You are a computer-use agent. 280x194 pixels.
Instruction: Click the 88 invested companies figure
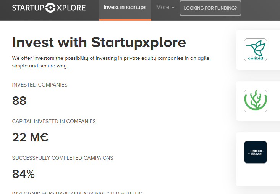point(19,101)
